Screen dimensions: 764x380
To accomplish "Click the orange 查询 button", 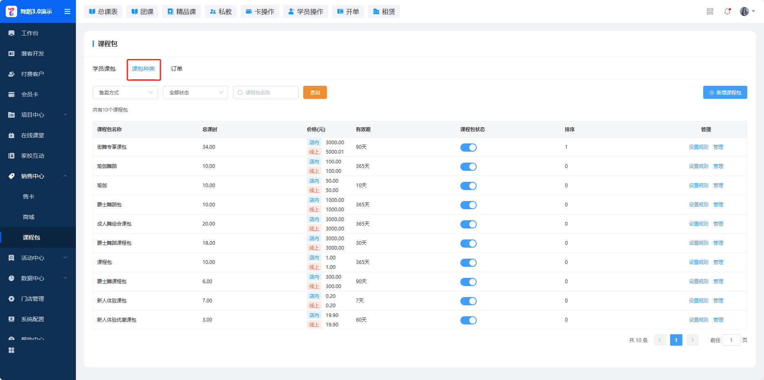I will pyautogui.click(x=315, y=92).
